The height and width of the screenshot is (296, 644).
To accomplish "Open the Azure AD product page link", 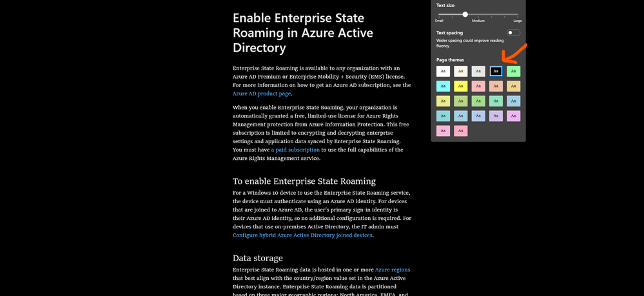I will (x=262, y=94).
